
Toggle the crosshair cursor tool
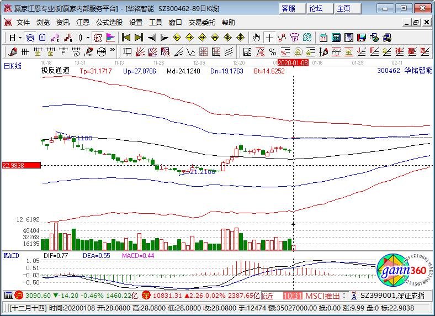(x=269, y=38)
